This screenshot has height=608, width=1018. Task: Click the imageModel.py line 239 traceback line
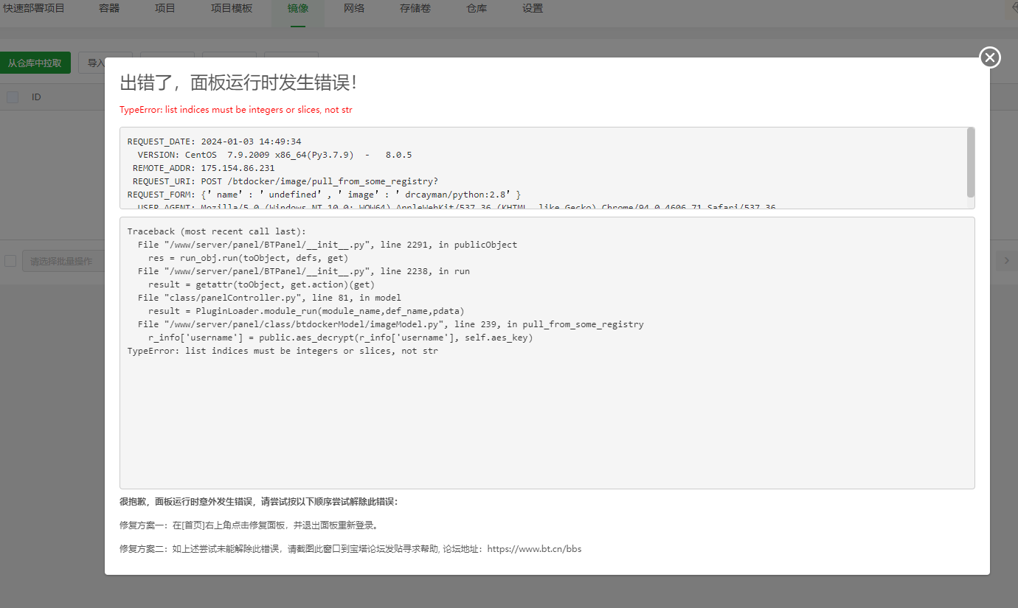(x=390, y=324)
